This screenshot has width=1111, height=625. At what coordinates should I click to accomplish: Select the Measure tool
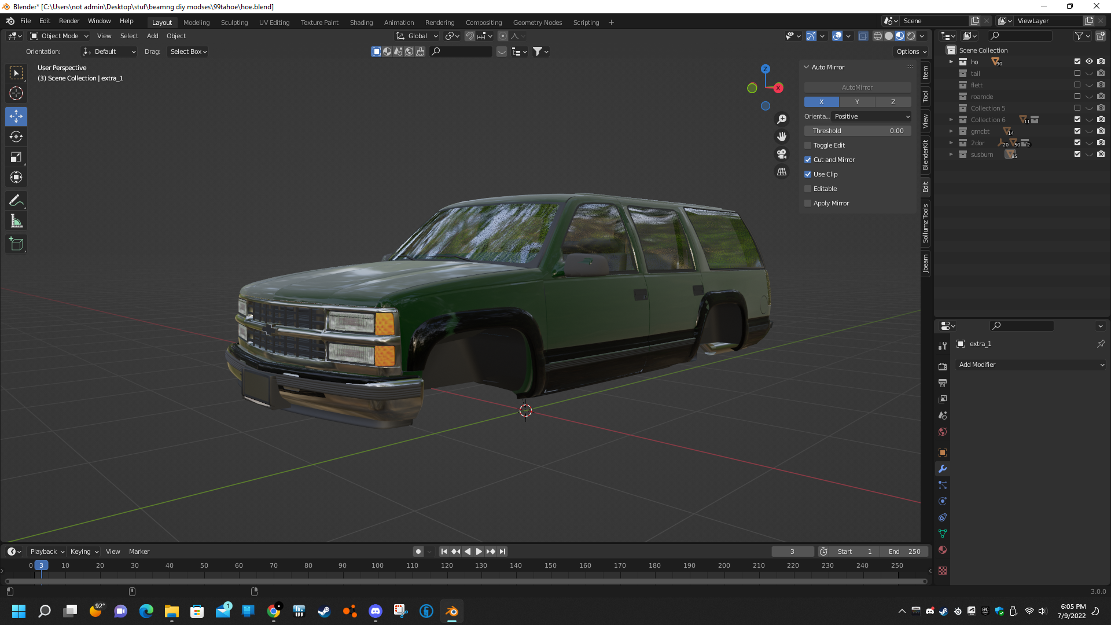point(16,221)
